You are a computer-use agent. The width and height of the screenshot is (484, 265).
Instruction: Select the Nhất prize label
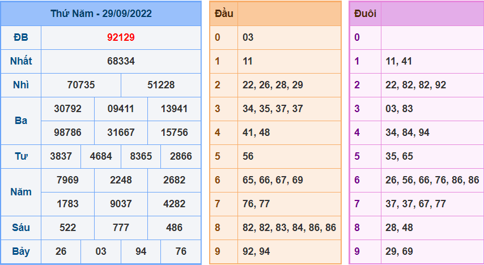21,61
